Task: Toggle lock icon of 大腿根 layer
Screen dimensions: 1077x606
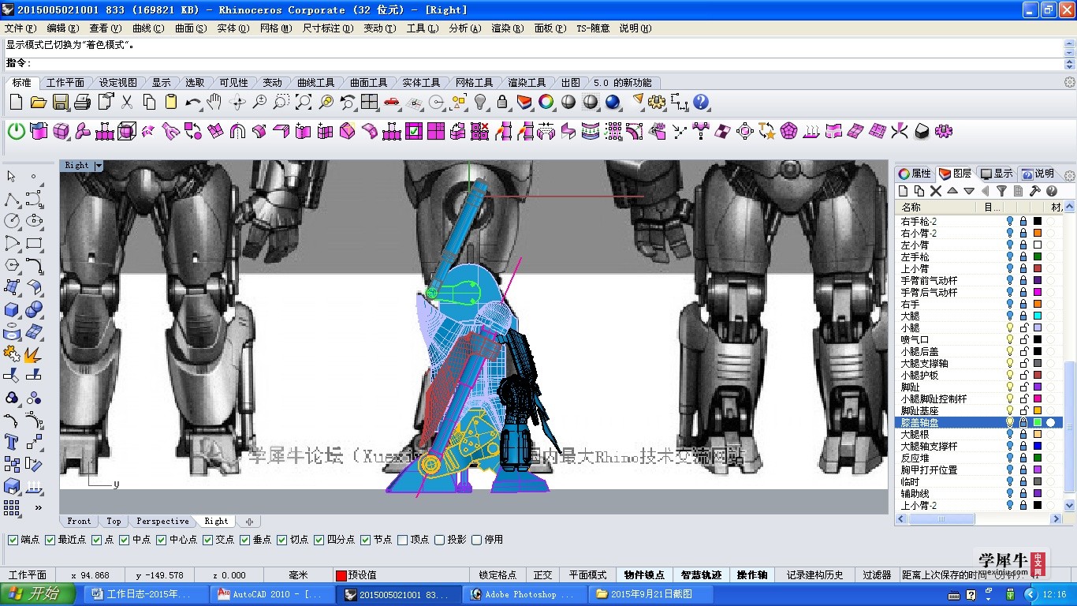Action: point(1023,434)
